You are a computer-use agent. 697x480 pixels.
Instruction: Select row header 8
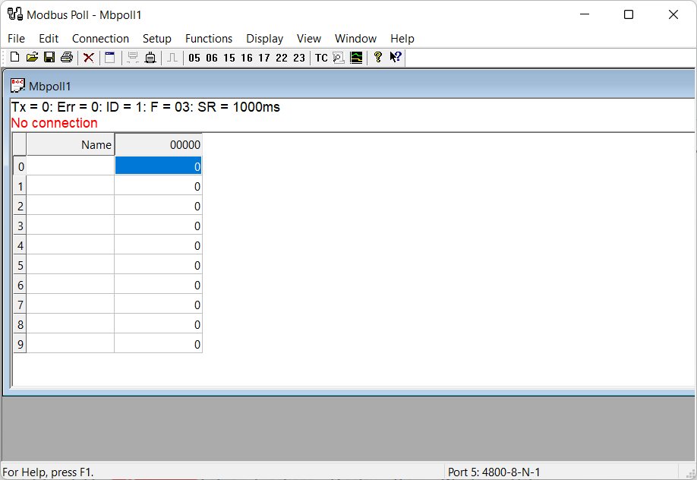tap(20, 324)
